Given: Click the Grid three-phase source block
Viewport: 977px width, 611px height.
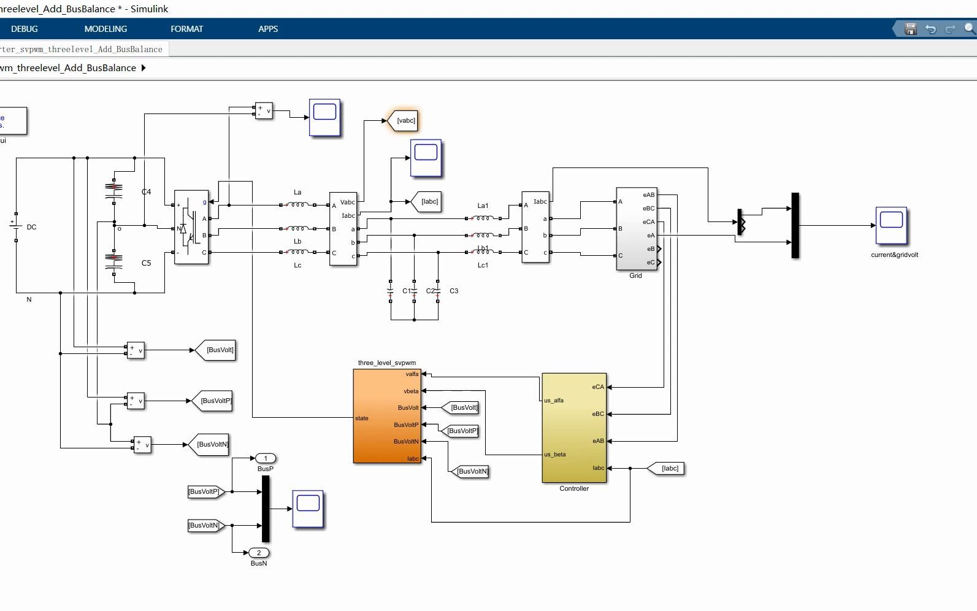Looking at the screenshot, I should coord(636,229).
